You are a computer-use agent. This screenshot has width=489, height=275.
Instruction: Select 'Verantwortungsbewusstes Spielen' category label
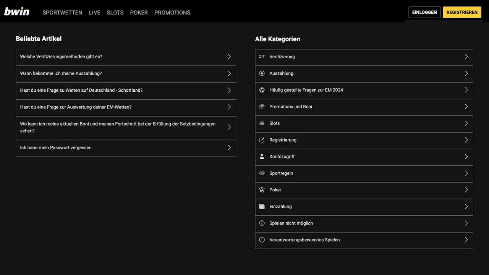[304, 240]
